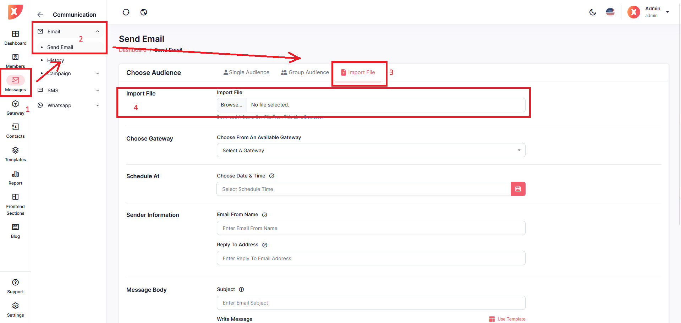Open the Gateway section in sidebar
This screenshot has width=681, height=323.
pyautogui.click(x=15, y=108)
